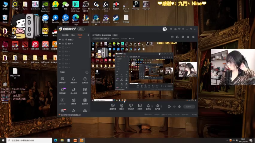Image resolution: width=255 pixels, height=143 pixels.
Task: Show the 图片 5 source
Action: point(60,63)
